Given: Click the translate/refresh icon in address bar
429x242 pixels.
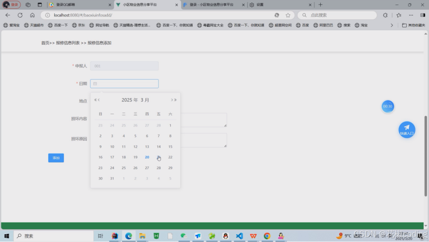Looking at the screenshot, I should [x=277, y=15].
